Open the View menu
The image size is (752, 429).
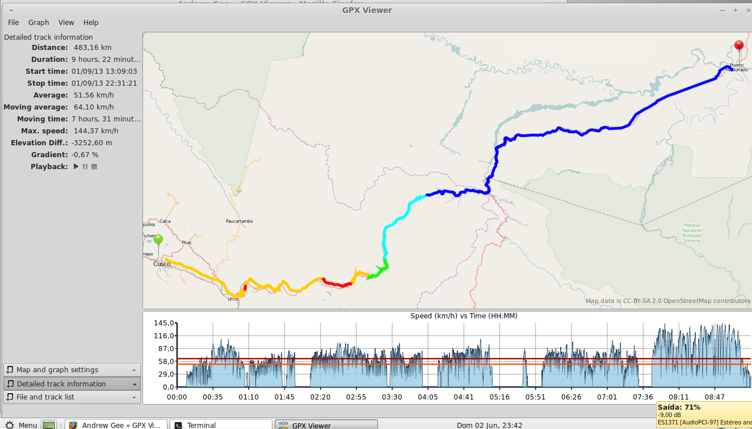point(66,23)
